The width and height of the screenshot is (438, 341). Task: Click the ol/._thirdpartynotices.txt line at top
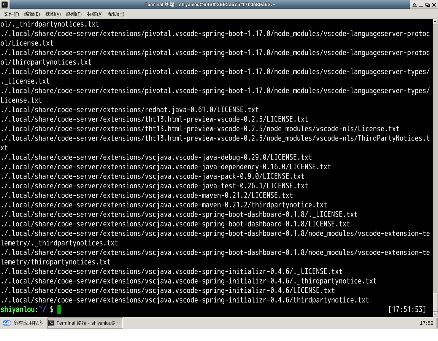50,24
